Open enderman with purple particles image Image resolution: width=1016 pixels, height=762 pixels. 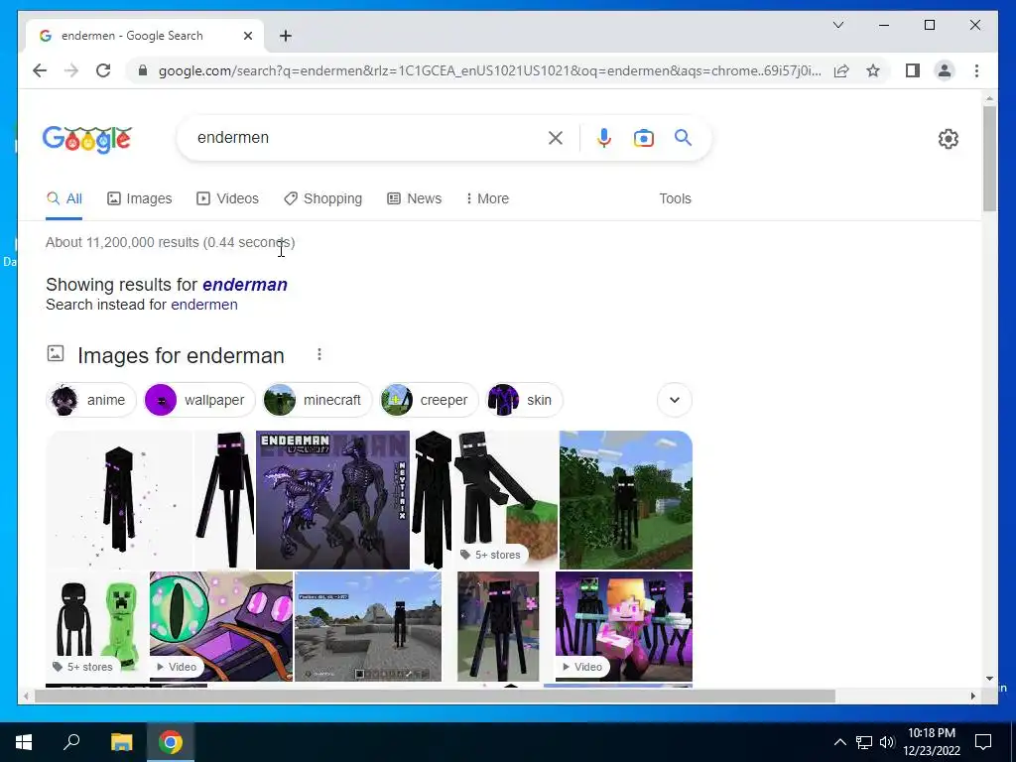[x=119, y=500]
